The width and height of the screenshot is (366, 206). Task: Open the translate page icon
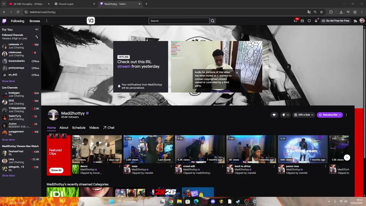(x=309, y=12)
